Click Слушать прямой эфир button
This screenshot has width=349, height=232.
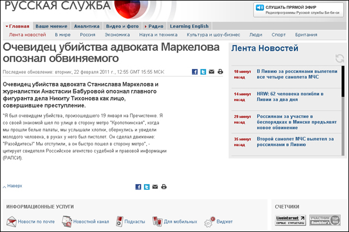[x=299, y=10]
